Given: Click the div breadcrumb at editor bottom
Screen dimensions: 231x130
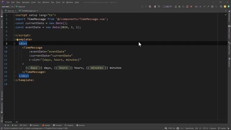Looking at the screenshot, I should tap(17, 122).
